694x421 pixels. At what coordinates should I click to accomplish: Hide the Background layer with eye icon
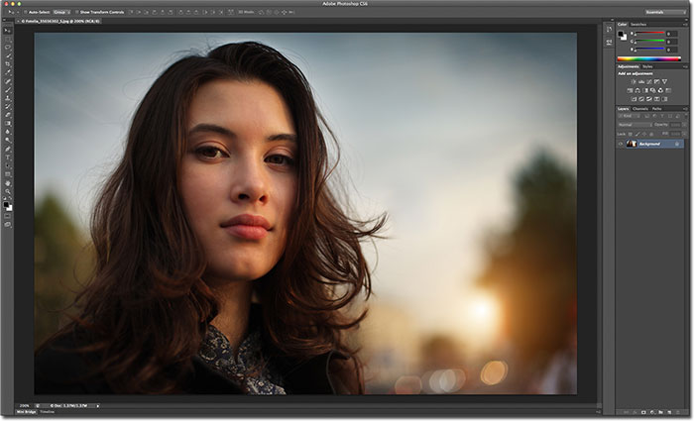[x=621, y=144]
